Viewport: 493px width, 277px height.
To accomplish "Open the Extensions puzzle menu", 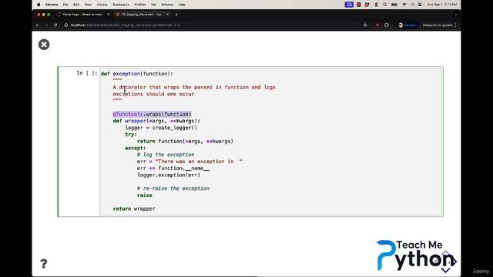I will [387, 25].
